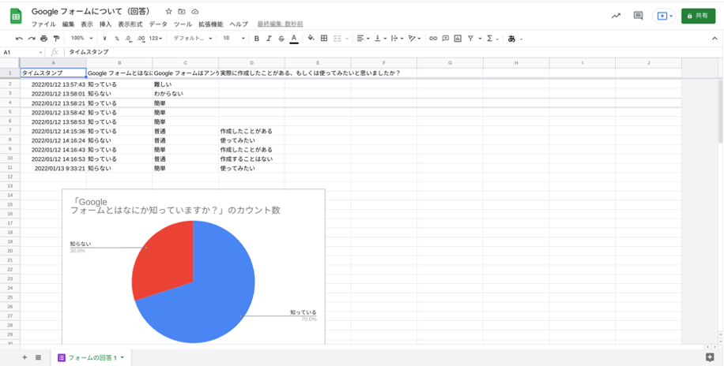The height and width of the screenshot is (366, 724).
Task: Click the green 共有 share button
Action: 698,16
